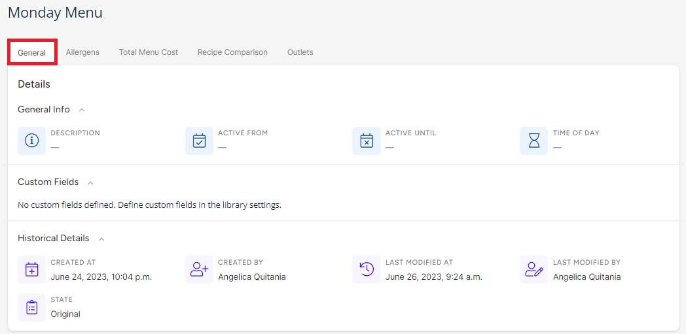Click the Created At calendar plus icon

(31, 269)
